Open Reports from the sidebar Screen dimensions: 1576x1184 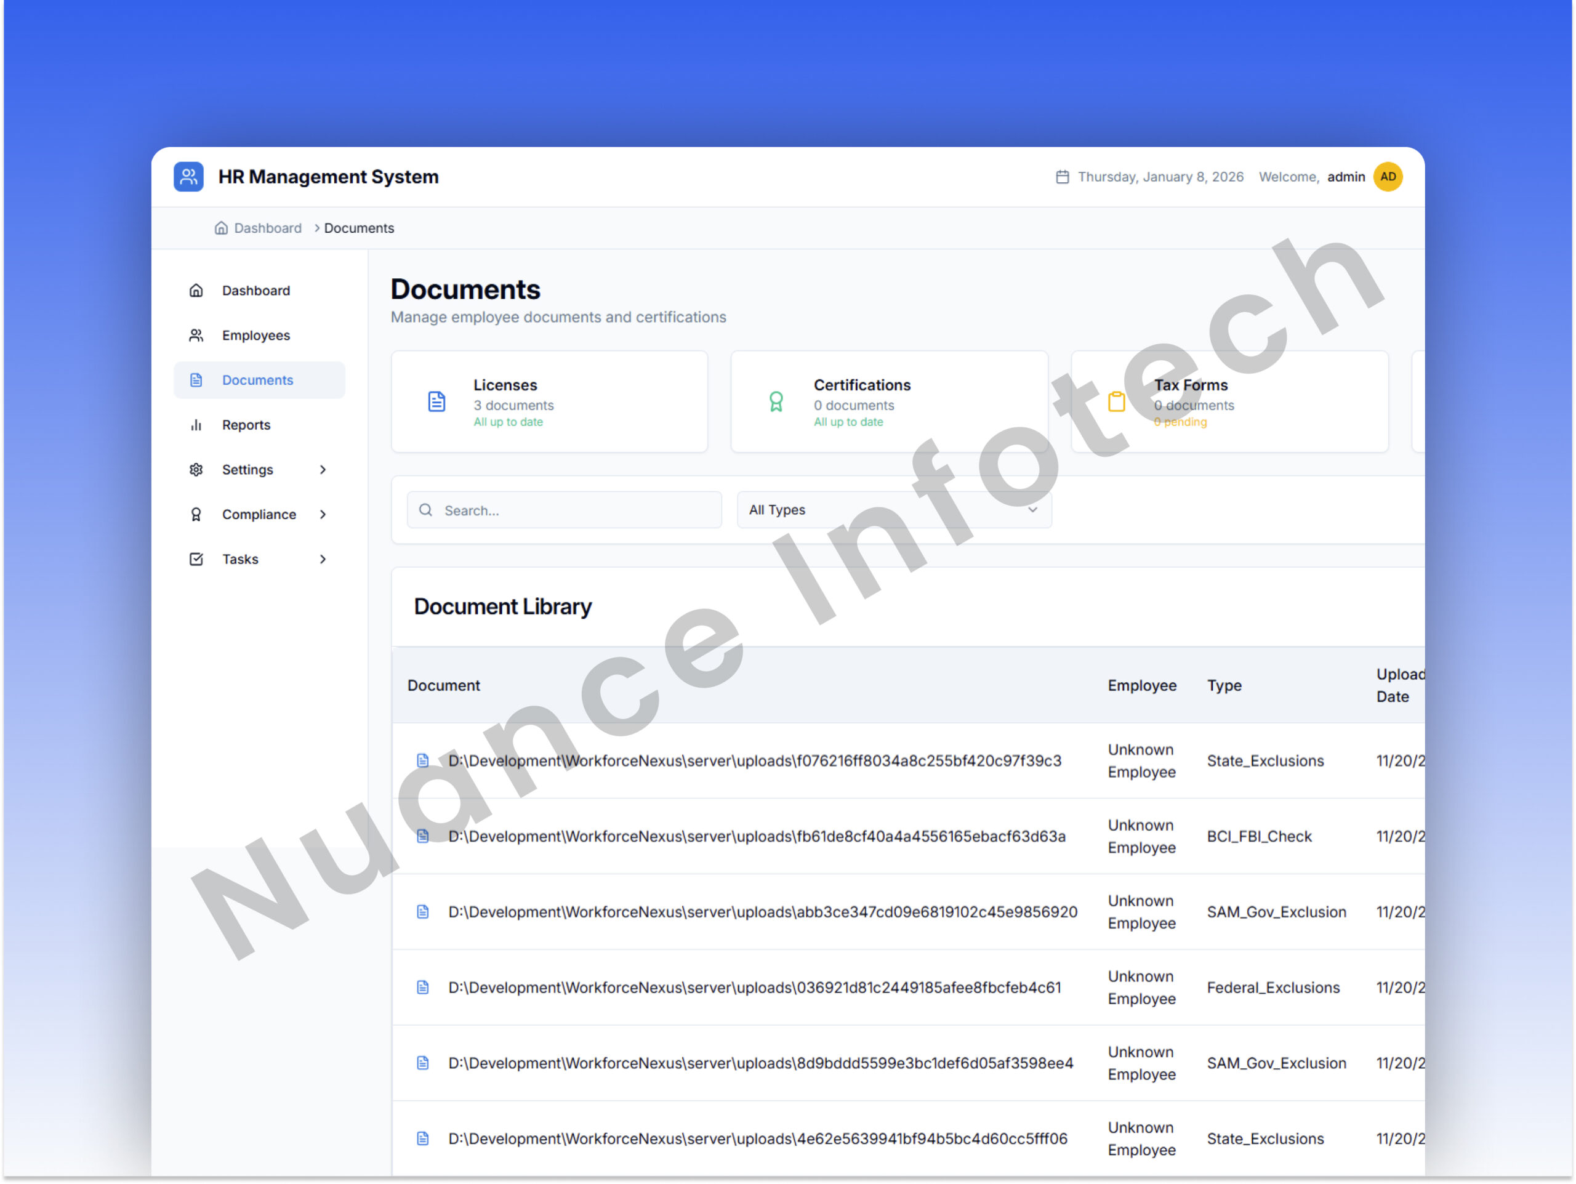pos(246,425)
